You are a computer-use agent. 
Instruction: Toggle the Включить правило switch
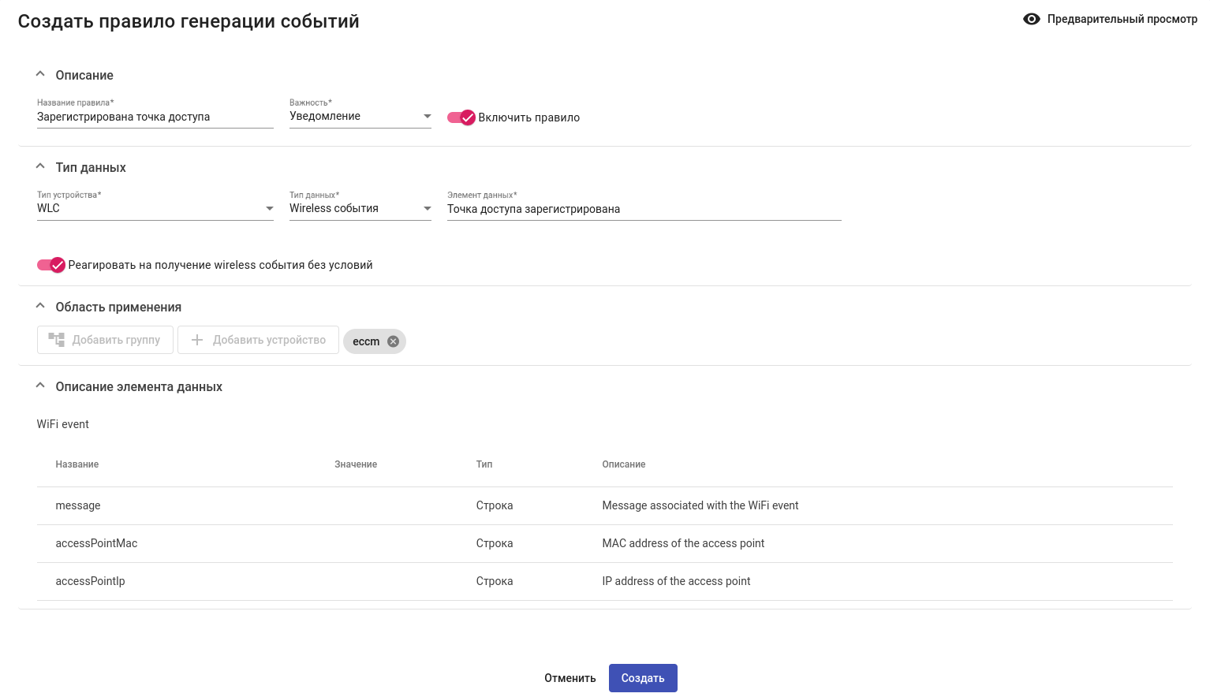(x=461, y=117)
